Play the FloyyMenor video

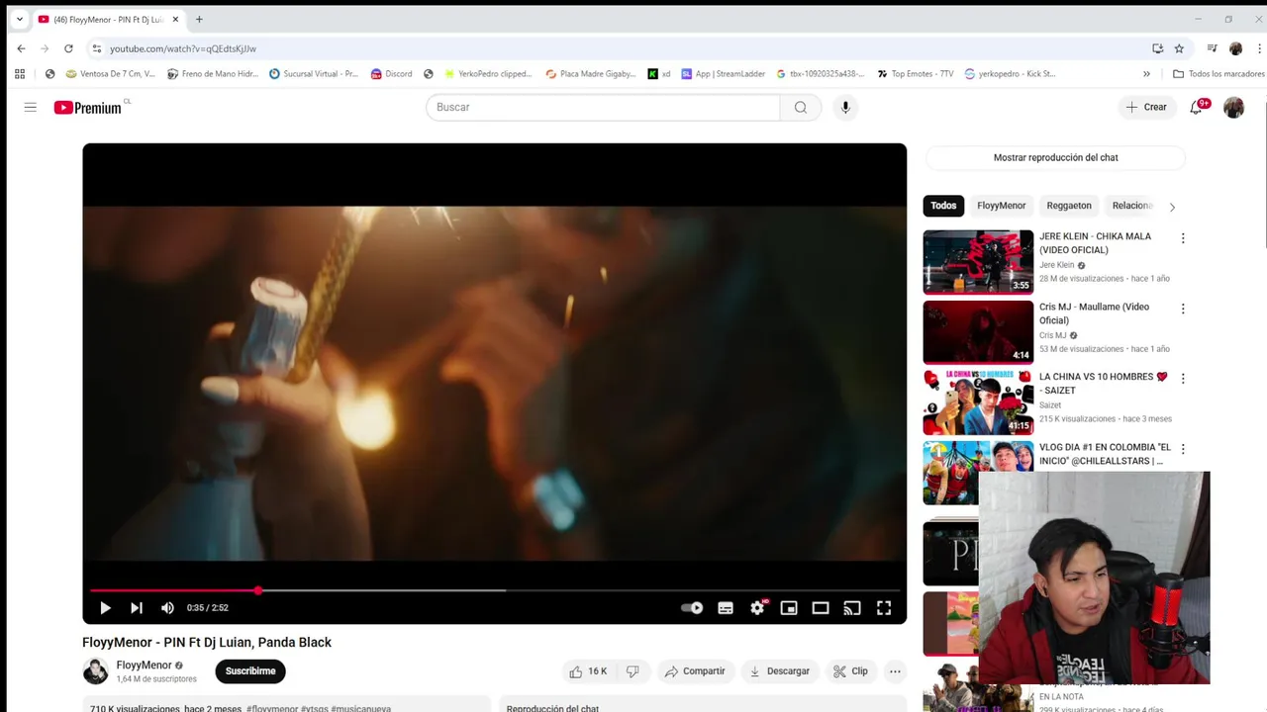click(x=105, y=608)
